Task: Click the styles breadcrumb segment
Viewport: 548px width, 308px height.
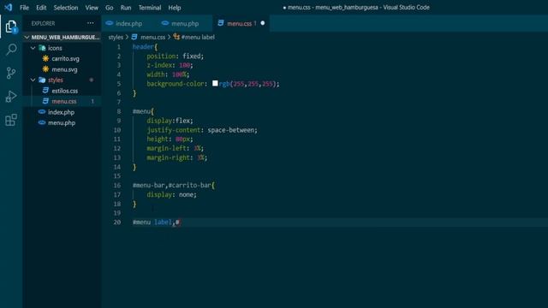Action: (x=116, y=37)
